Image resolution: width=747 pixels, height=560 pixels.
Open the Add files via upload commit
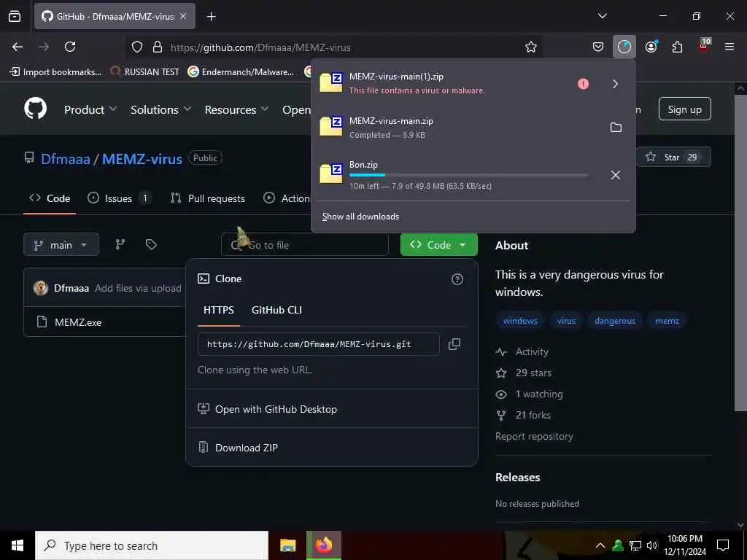coord(138,288)
